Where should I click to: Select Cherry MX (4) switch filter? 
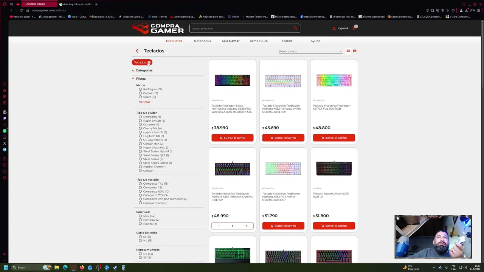click(x=150, y=128)
